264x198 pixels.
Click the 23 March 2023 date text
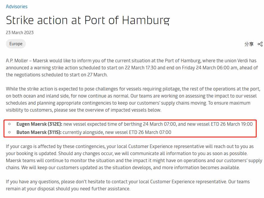pos(20,33)
